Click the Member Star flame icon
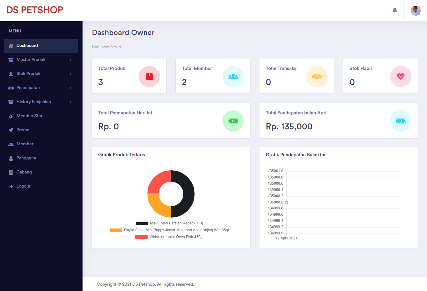Viewport: 427px width, 291px height. coord(11,116)
